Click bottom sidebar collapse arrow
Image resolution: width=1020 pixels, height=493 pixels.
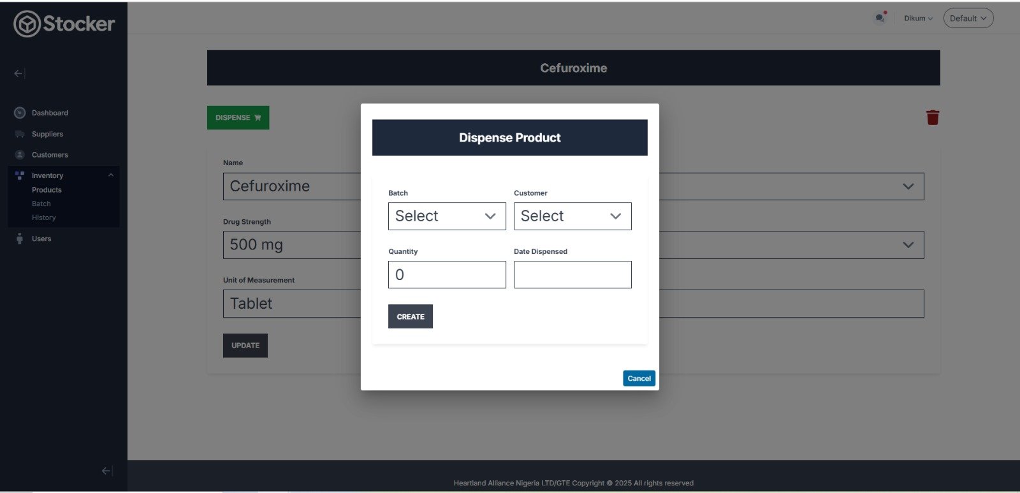point(107,471)
